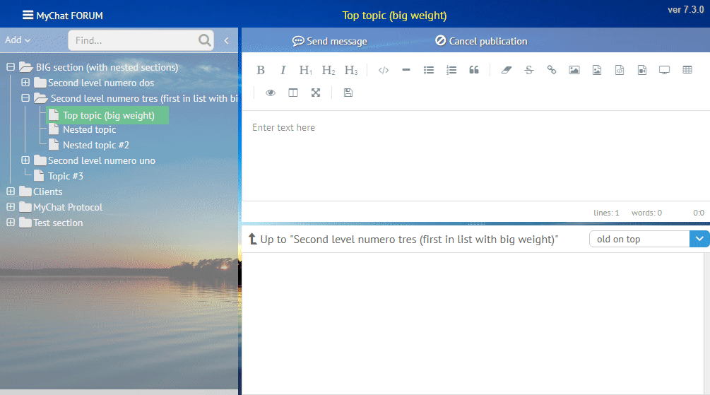
Task: Insert a blockquote
Action: [474, 70]
